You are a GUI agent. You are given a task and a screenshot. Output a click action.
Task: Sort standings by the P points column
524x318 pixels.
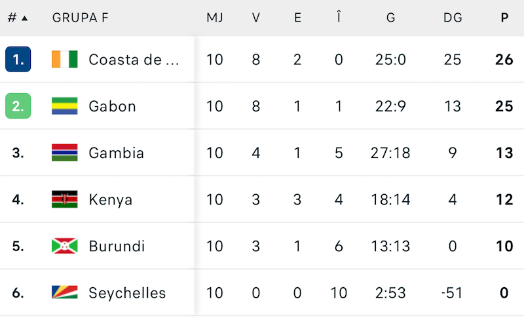504,18
